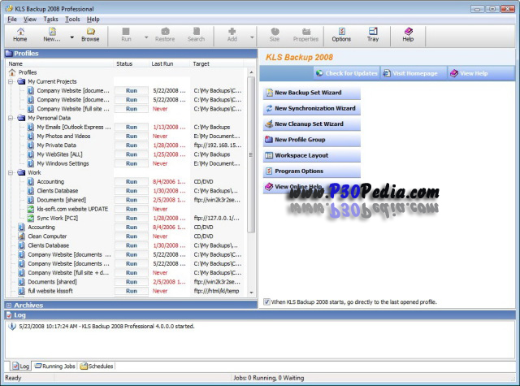Switch to the Schedules tab

(x=97, y=366)
